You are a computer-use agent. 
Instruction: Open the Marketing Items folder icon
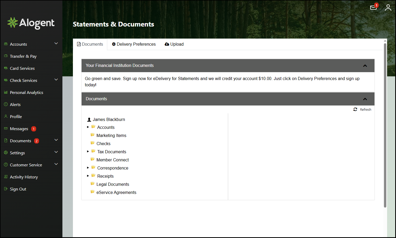point(93,135)
